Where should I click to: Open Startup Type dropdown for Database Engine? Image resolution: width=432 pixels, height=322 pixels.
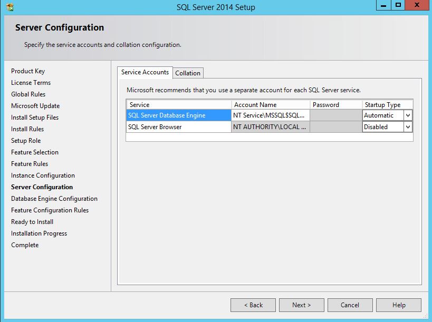(408, 115)
